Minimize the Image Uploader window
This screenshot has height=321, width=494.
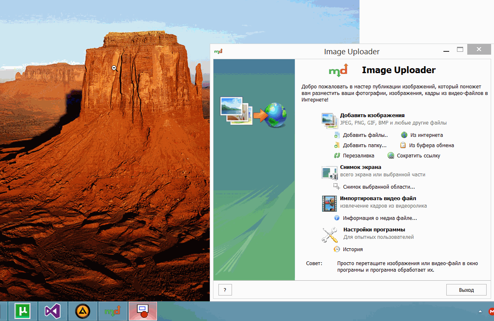tap(447, 51)
